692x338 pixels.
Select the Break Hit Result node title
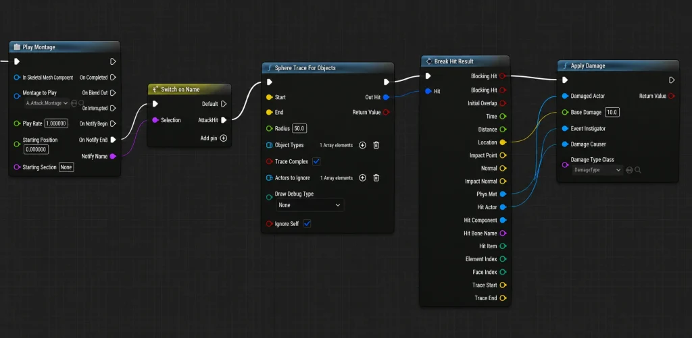point(453,61)
